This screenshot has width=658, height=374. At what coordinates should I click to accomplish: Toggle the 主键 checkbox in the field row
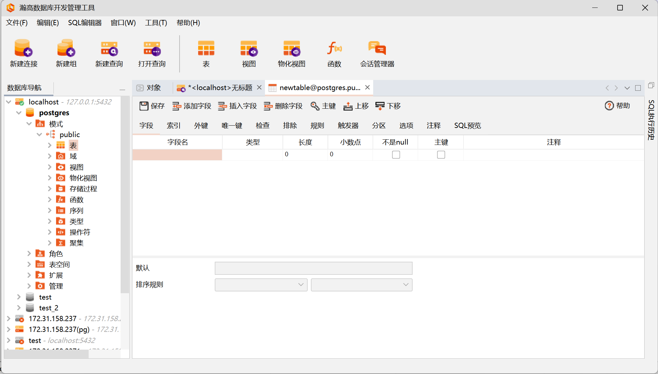pos(441,155)
